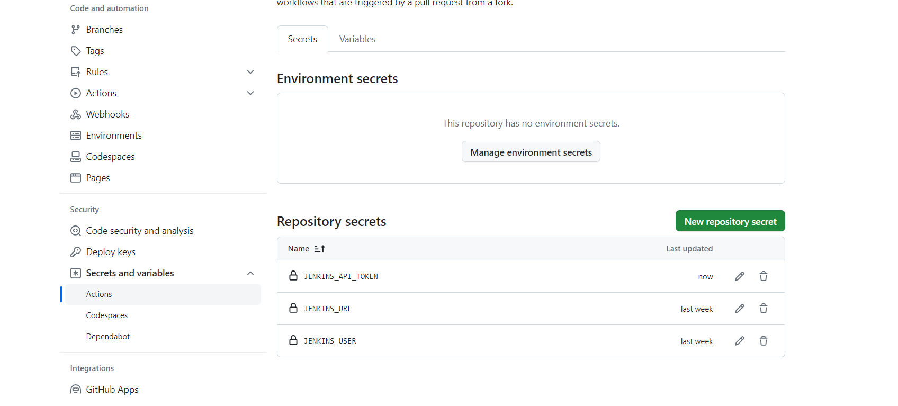Click 'last week' timestamp in JENKINS_URL row

(697, 309)
